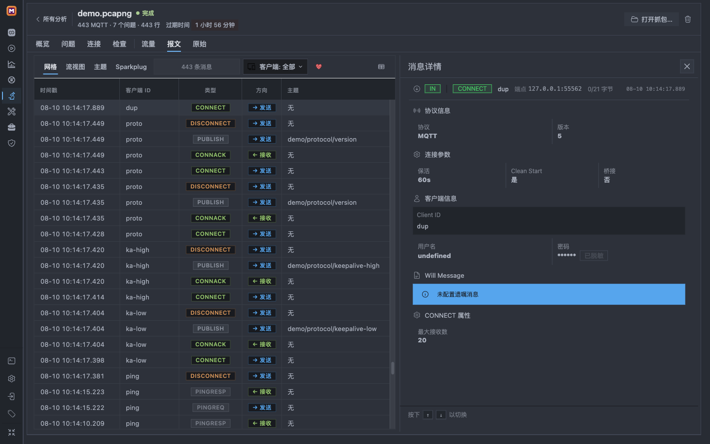Viewport: 710px width, 444px height.
Task: Select the Grid (网格) view tab
Action: tap(50, 67)
